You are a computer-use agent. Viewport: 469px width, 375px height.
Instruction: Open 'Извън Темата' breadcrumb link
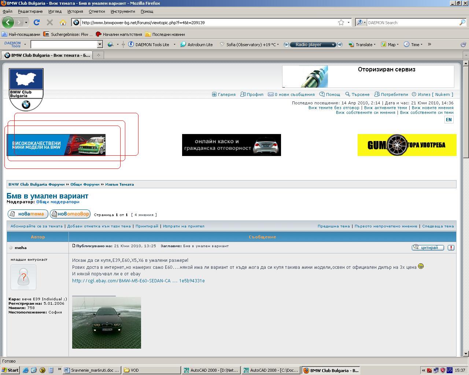coord(119,185)
